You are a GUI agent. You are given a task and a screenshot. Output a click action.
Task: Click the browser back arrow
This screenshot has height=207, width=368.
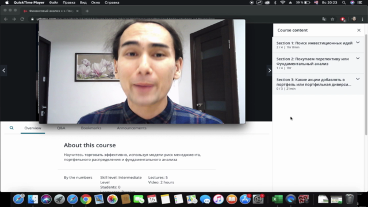click(x=6, y=19)
